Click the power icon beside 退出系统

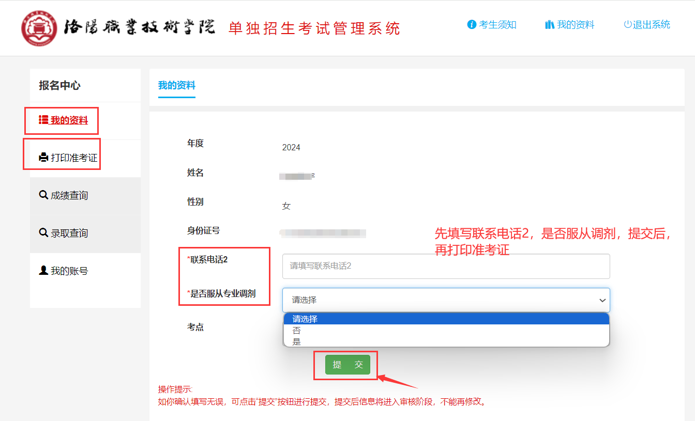[x=628, y=25]
